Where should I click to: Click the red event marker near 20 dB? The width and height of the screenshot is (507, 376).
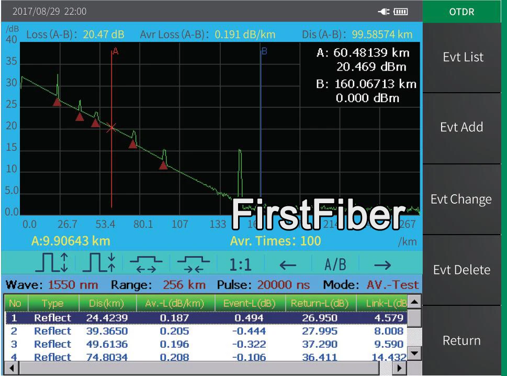point(95,123)
